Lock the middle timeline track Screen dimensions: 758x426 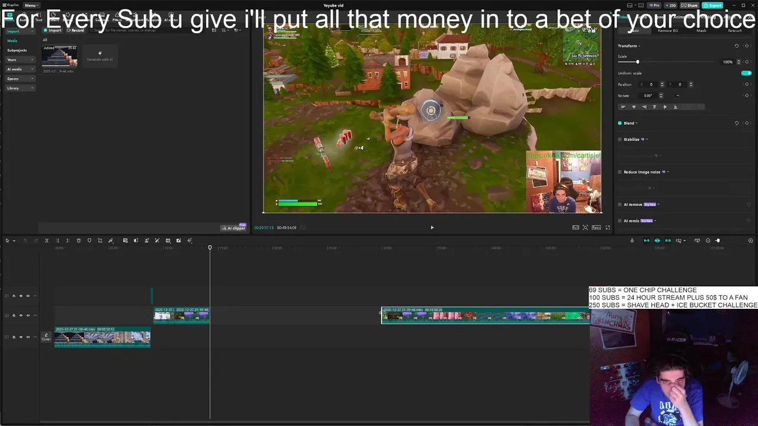coord(14,315)
